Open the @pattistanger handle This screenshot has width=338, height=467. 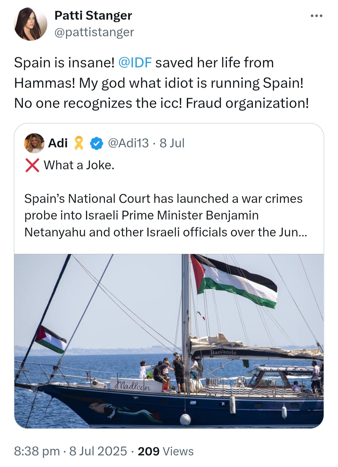click(94, 32)
